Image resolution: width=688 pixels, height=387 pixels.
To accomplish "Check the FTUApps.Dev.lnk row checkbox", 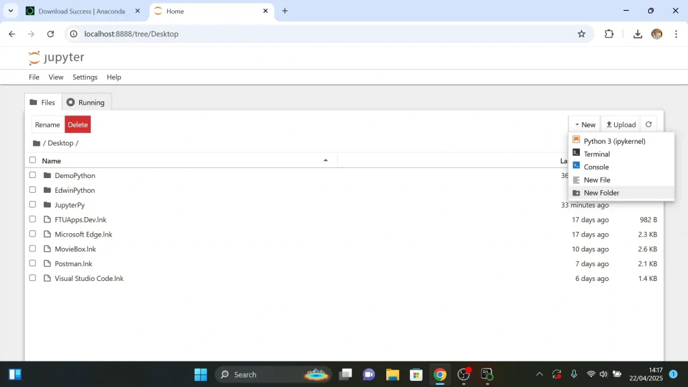I will pyautogui.click(x=32, y=219).
